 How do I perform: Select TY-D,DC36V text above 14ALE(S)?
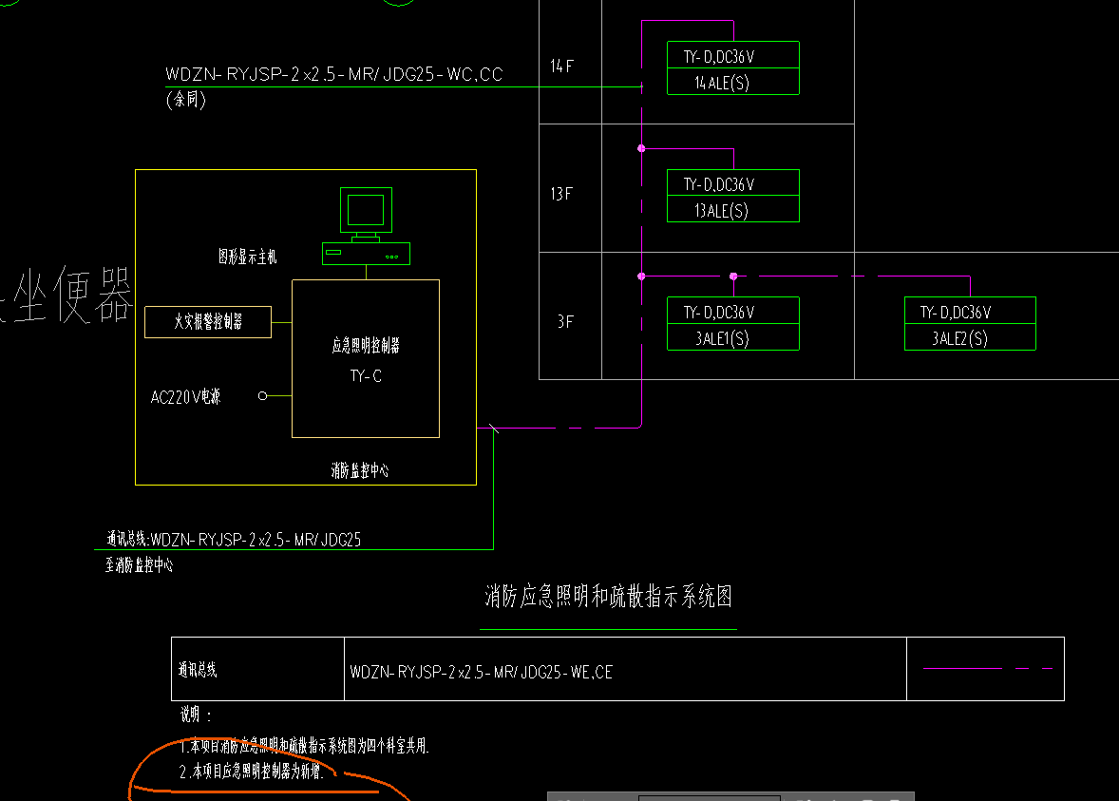(719, 57)
